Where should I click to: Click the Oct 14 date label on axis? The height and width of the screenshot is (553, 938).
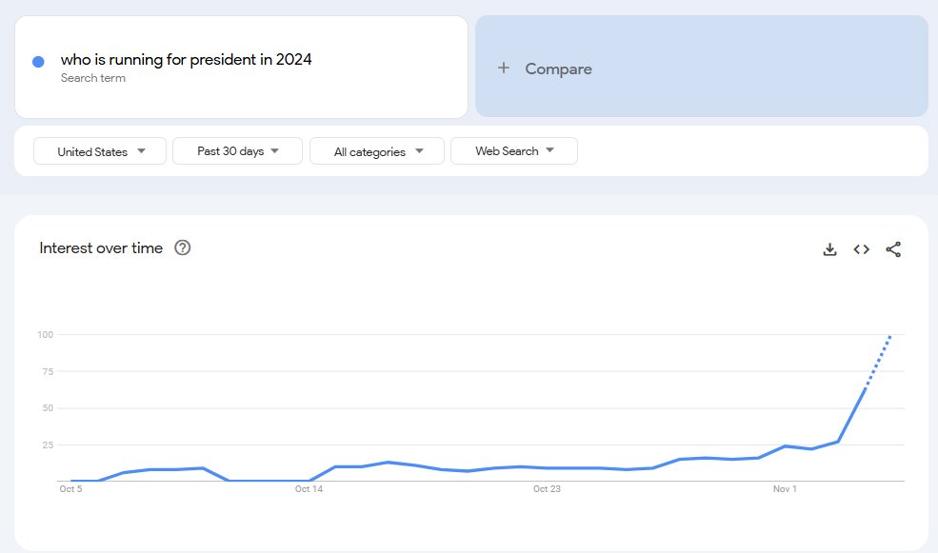pos(309,489)
